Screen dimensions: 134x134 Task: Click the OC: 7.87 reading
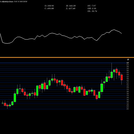pyautogui.click(x=92, y=6)
